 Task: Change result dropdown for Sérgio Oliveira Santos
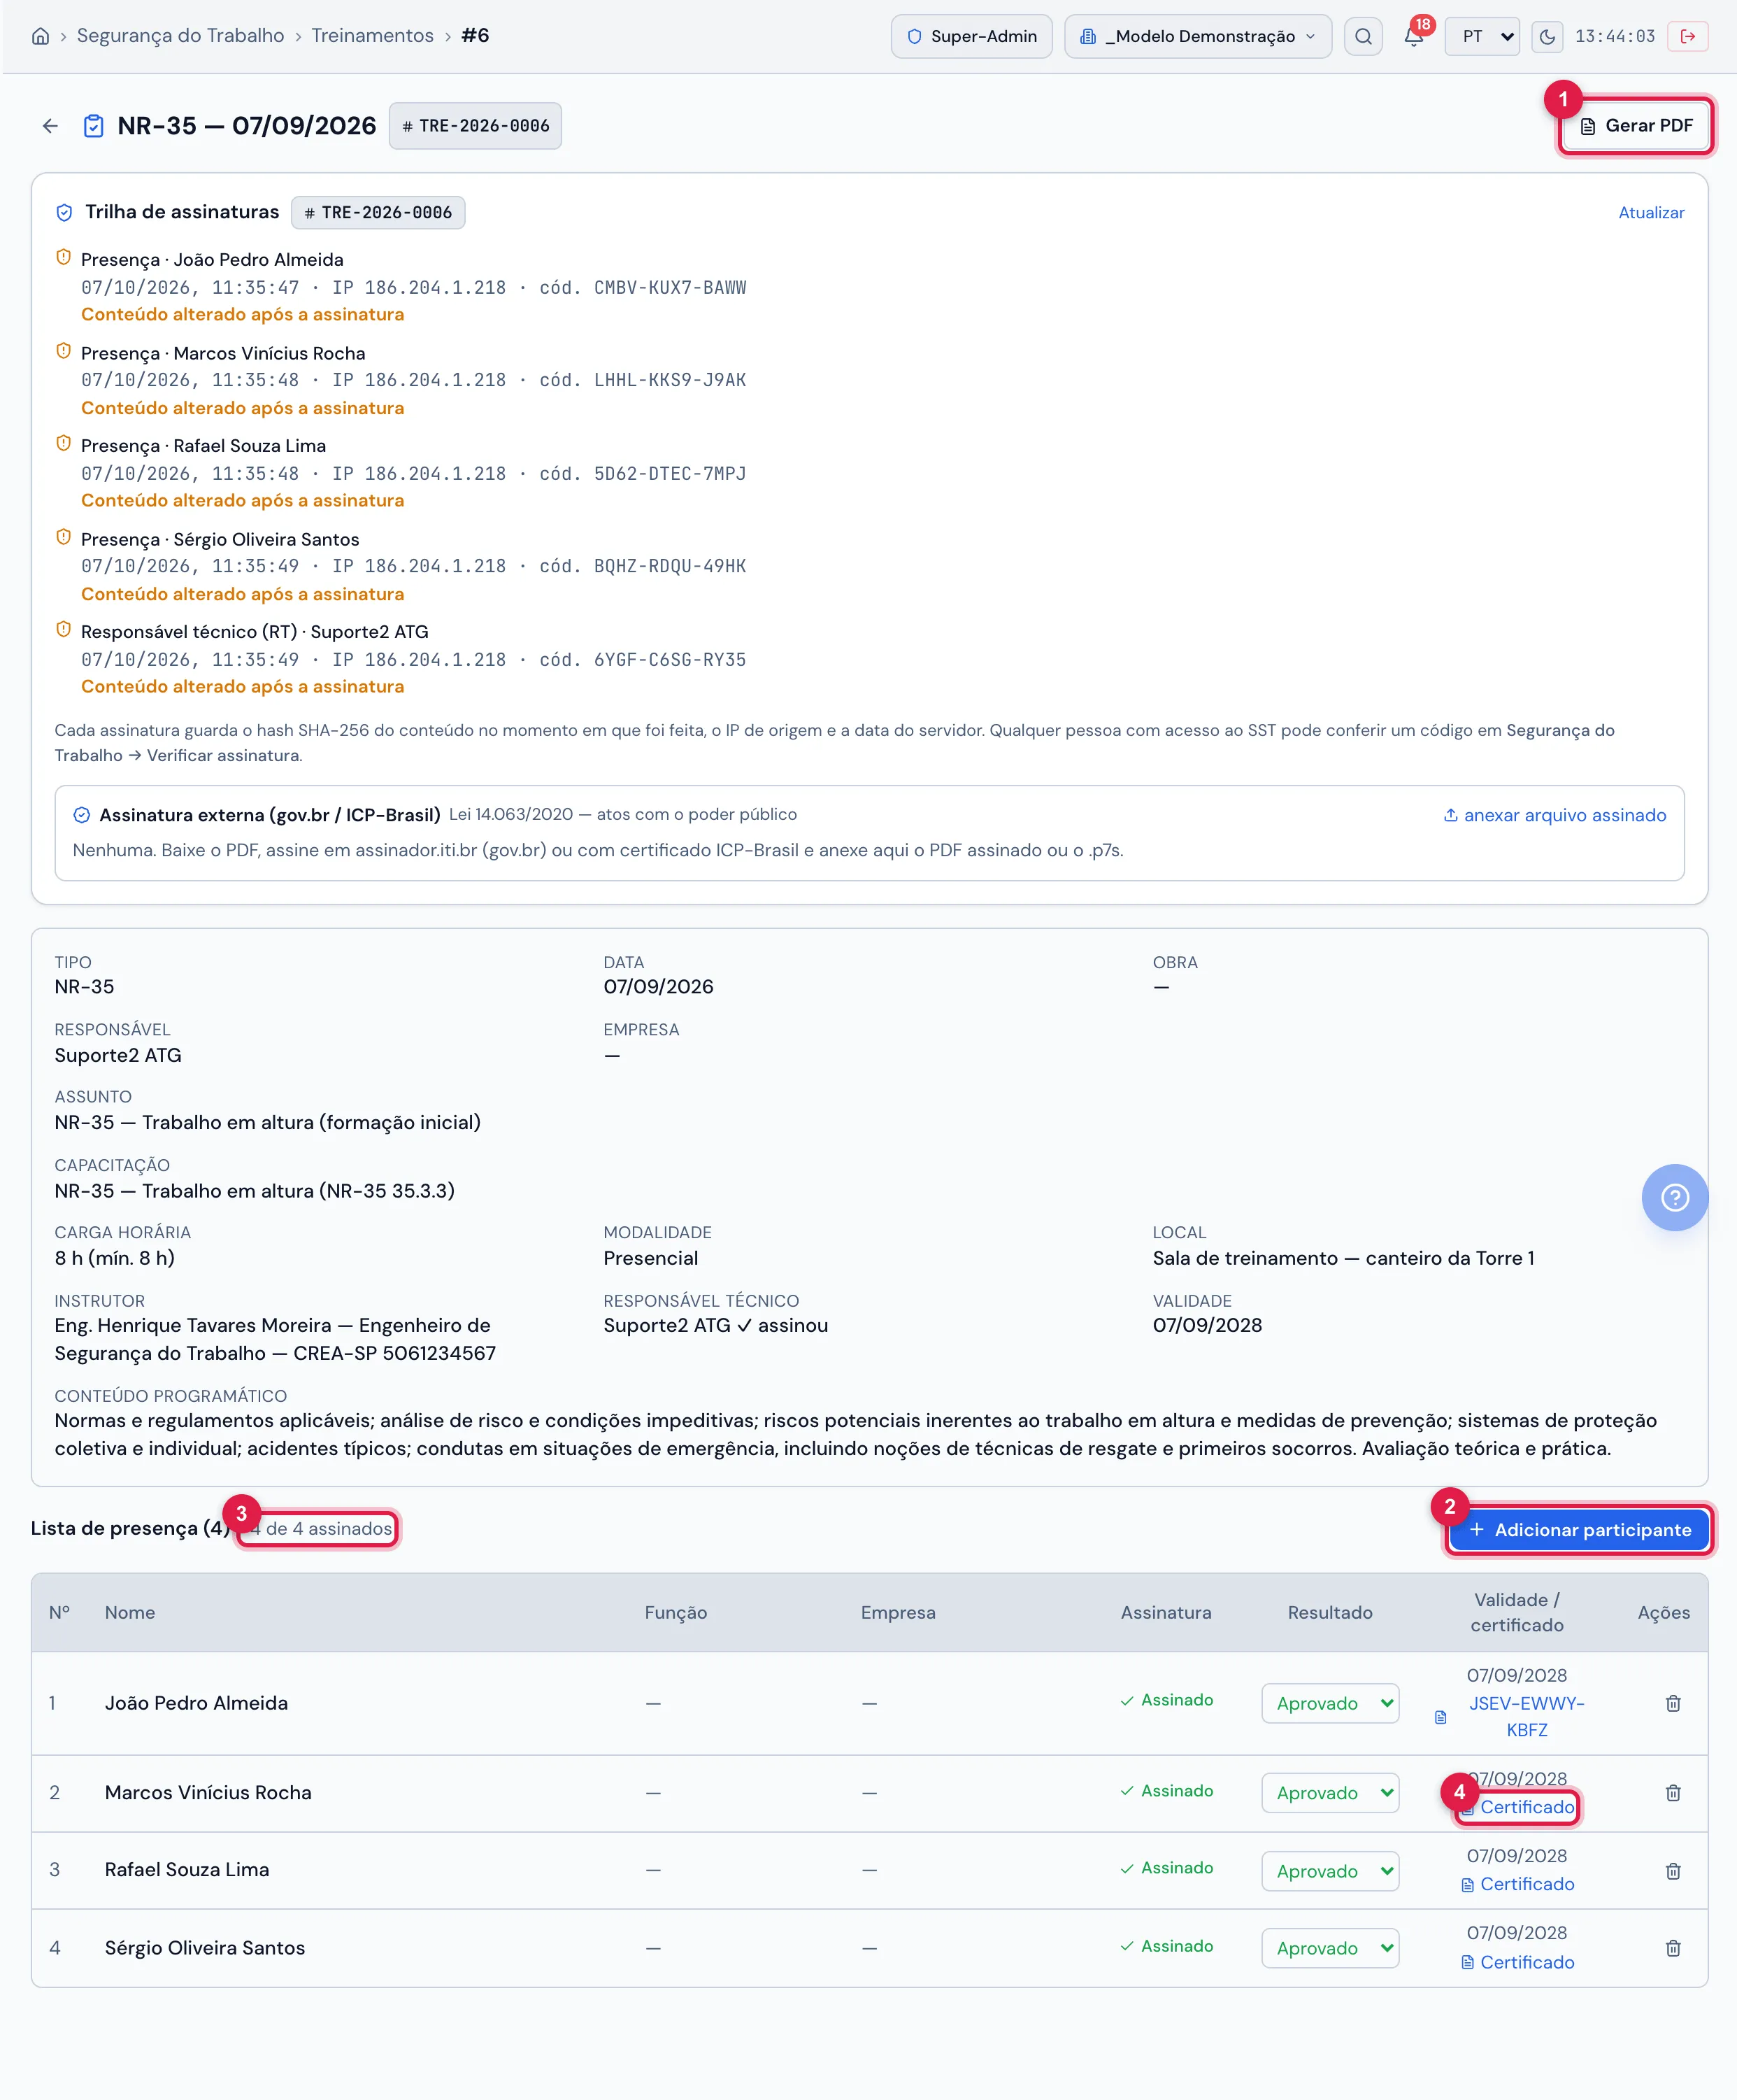pyautogui.click(x=1330, y=1948)
